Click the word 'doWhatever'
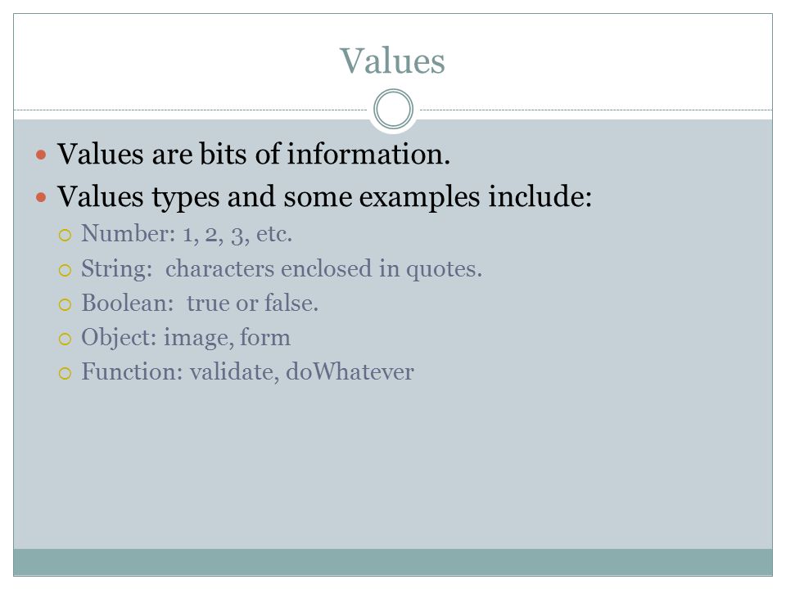Viewport: 786px width, 589px height. coord(350,371)
